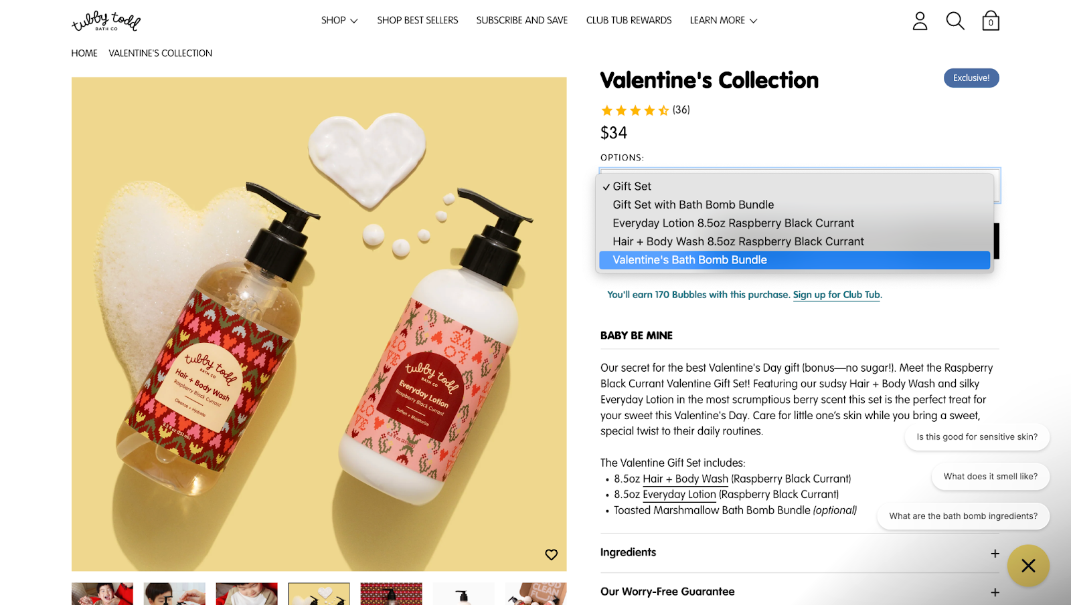The height and width of the screenshot is (605, 1071).
Task: Open the user account icon
Action: 920,21
